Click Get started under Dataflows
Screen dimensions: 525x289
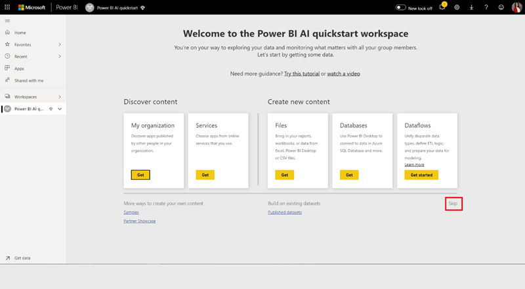[x=421, y=175]
